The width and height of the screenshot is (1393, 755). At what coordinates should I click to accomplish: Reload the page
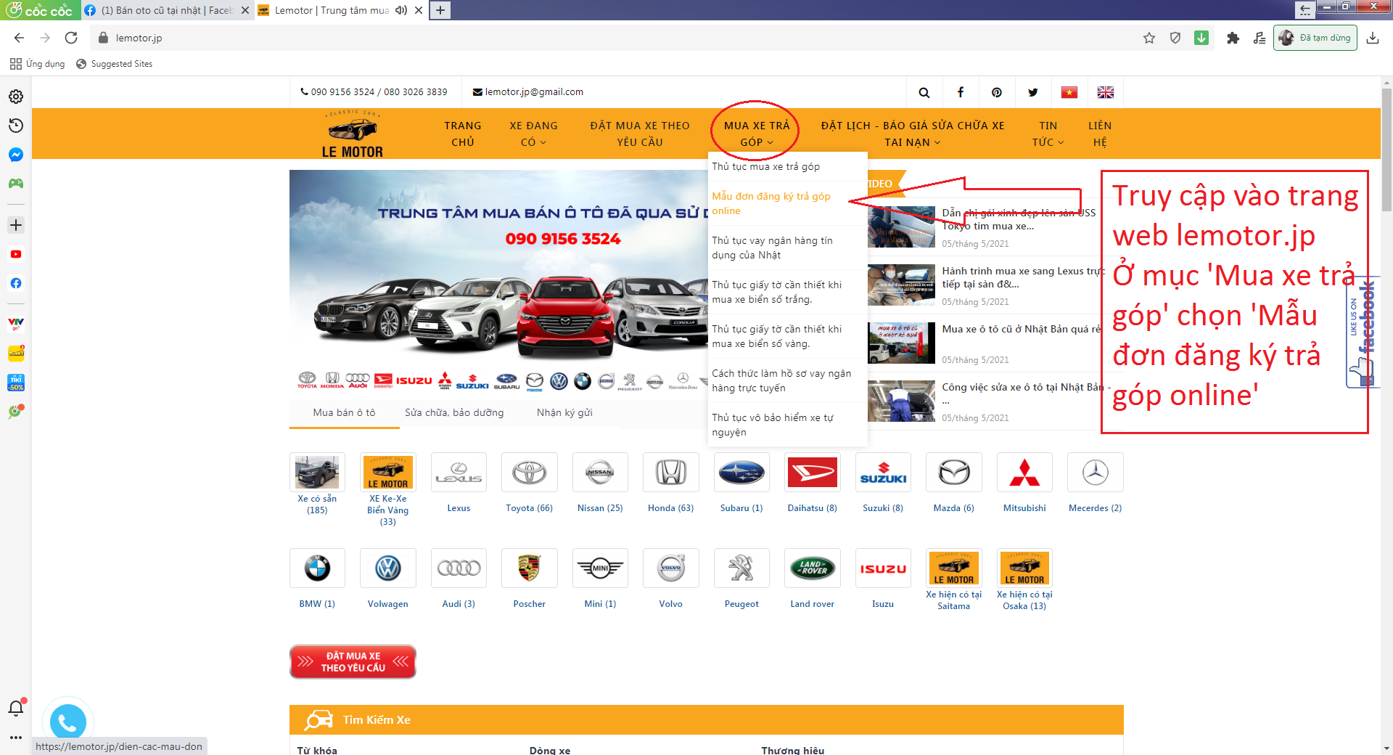click(x=71, y=38)
